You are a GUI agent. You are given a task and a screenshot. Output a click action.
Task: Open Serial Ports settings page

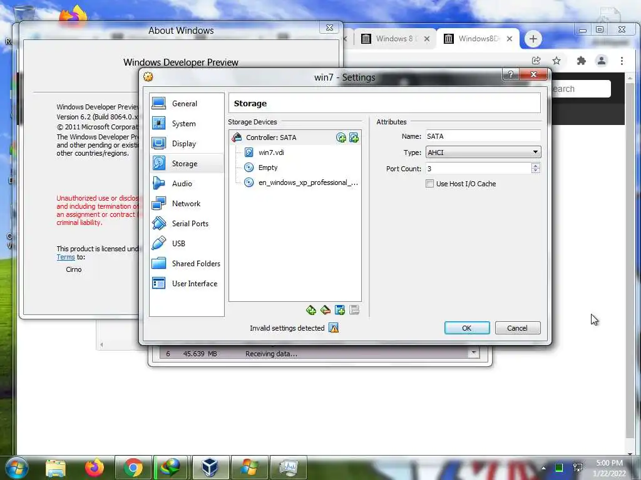click(187, 224)
